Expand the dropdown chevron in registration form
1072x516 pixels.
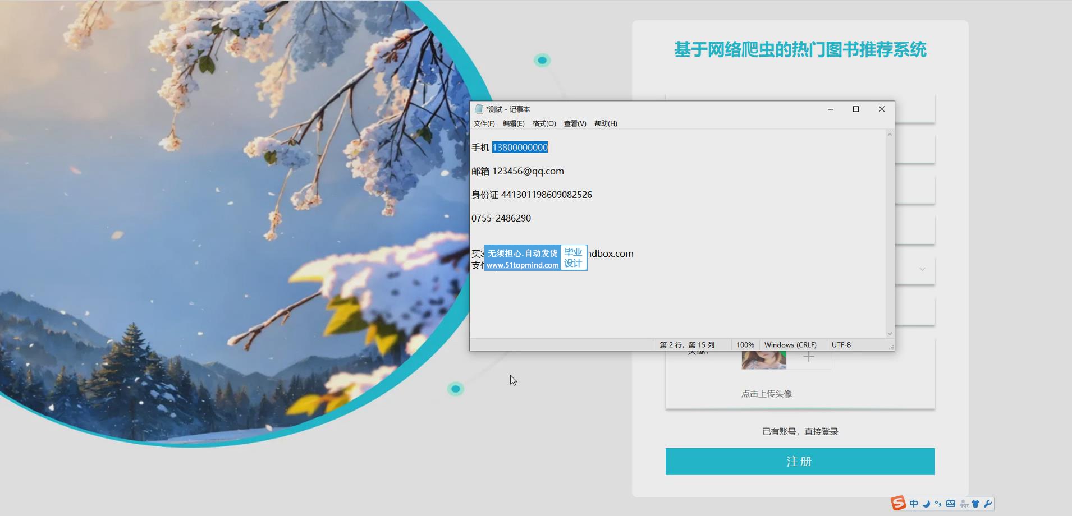pos(922,269)
